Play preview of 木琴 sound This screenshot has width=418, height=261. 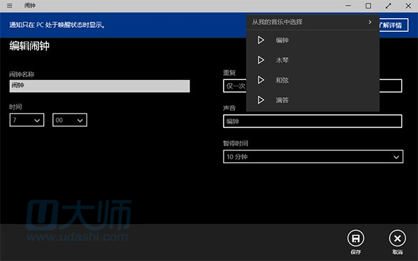(x=261, y=60)
